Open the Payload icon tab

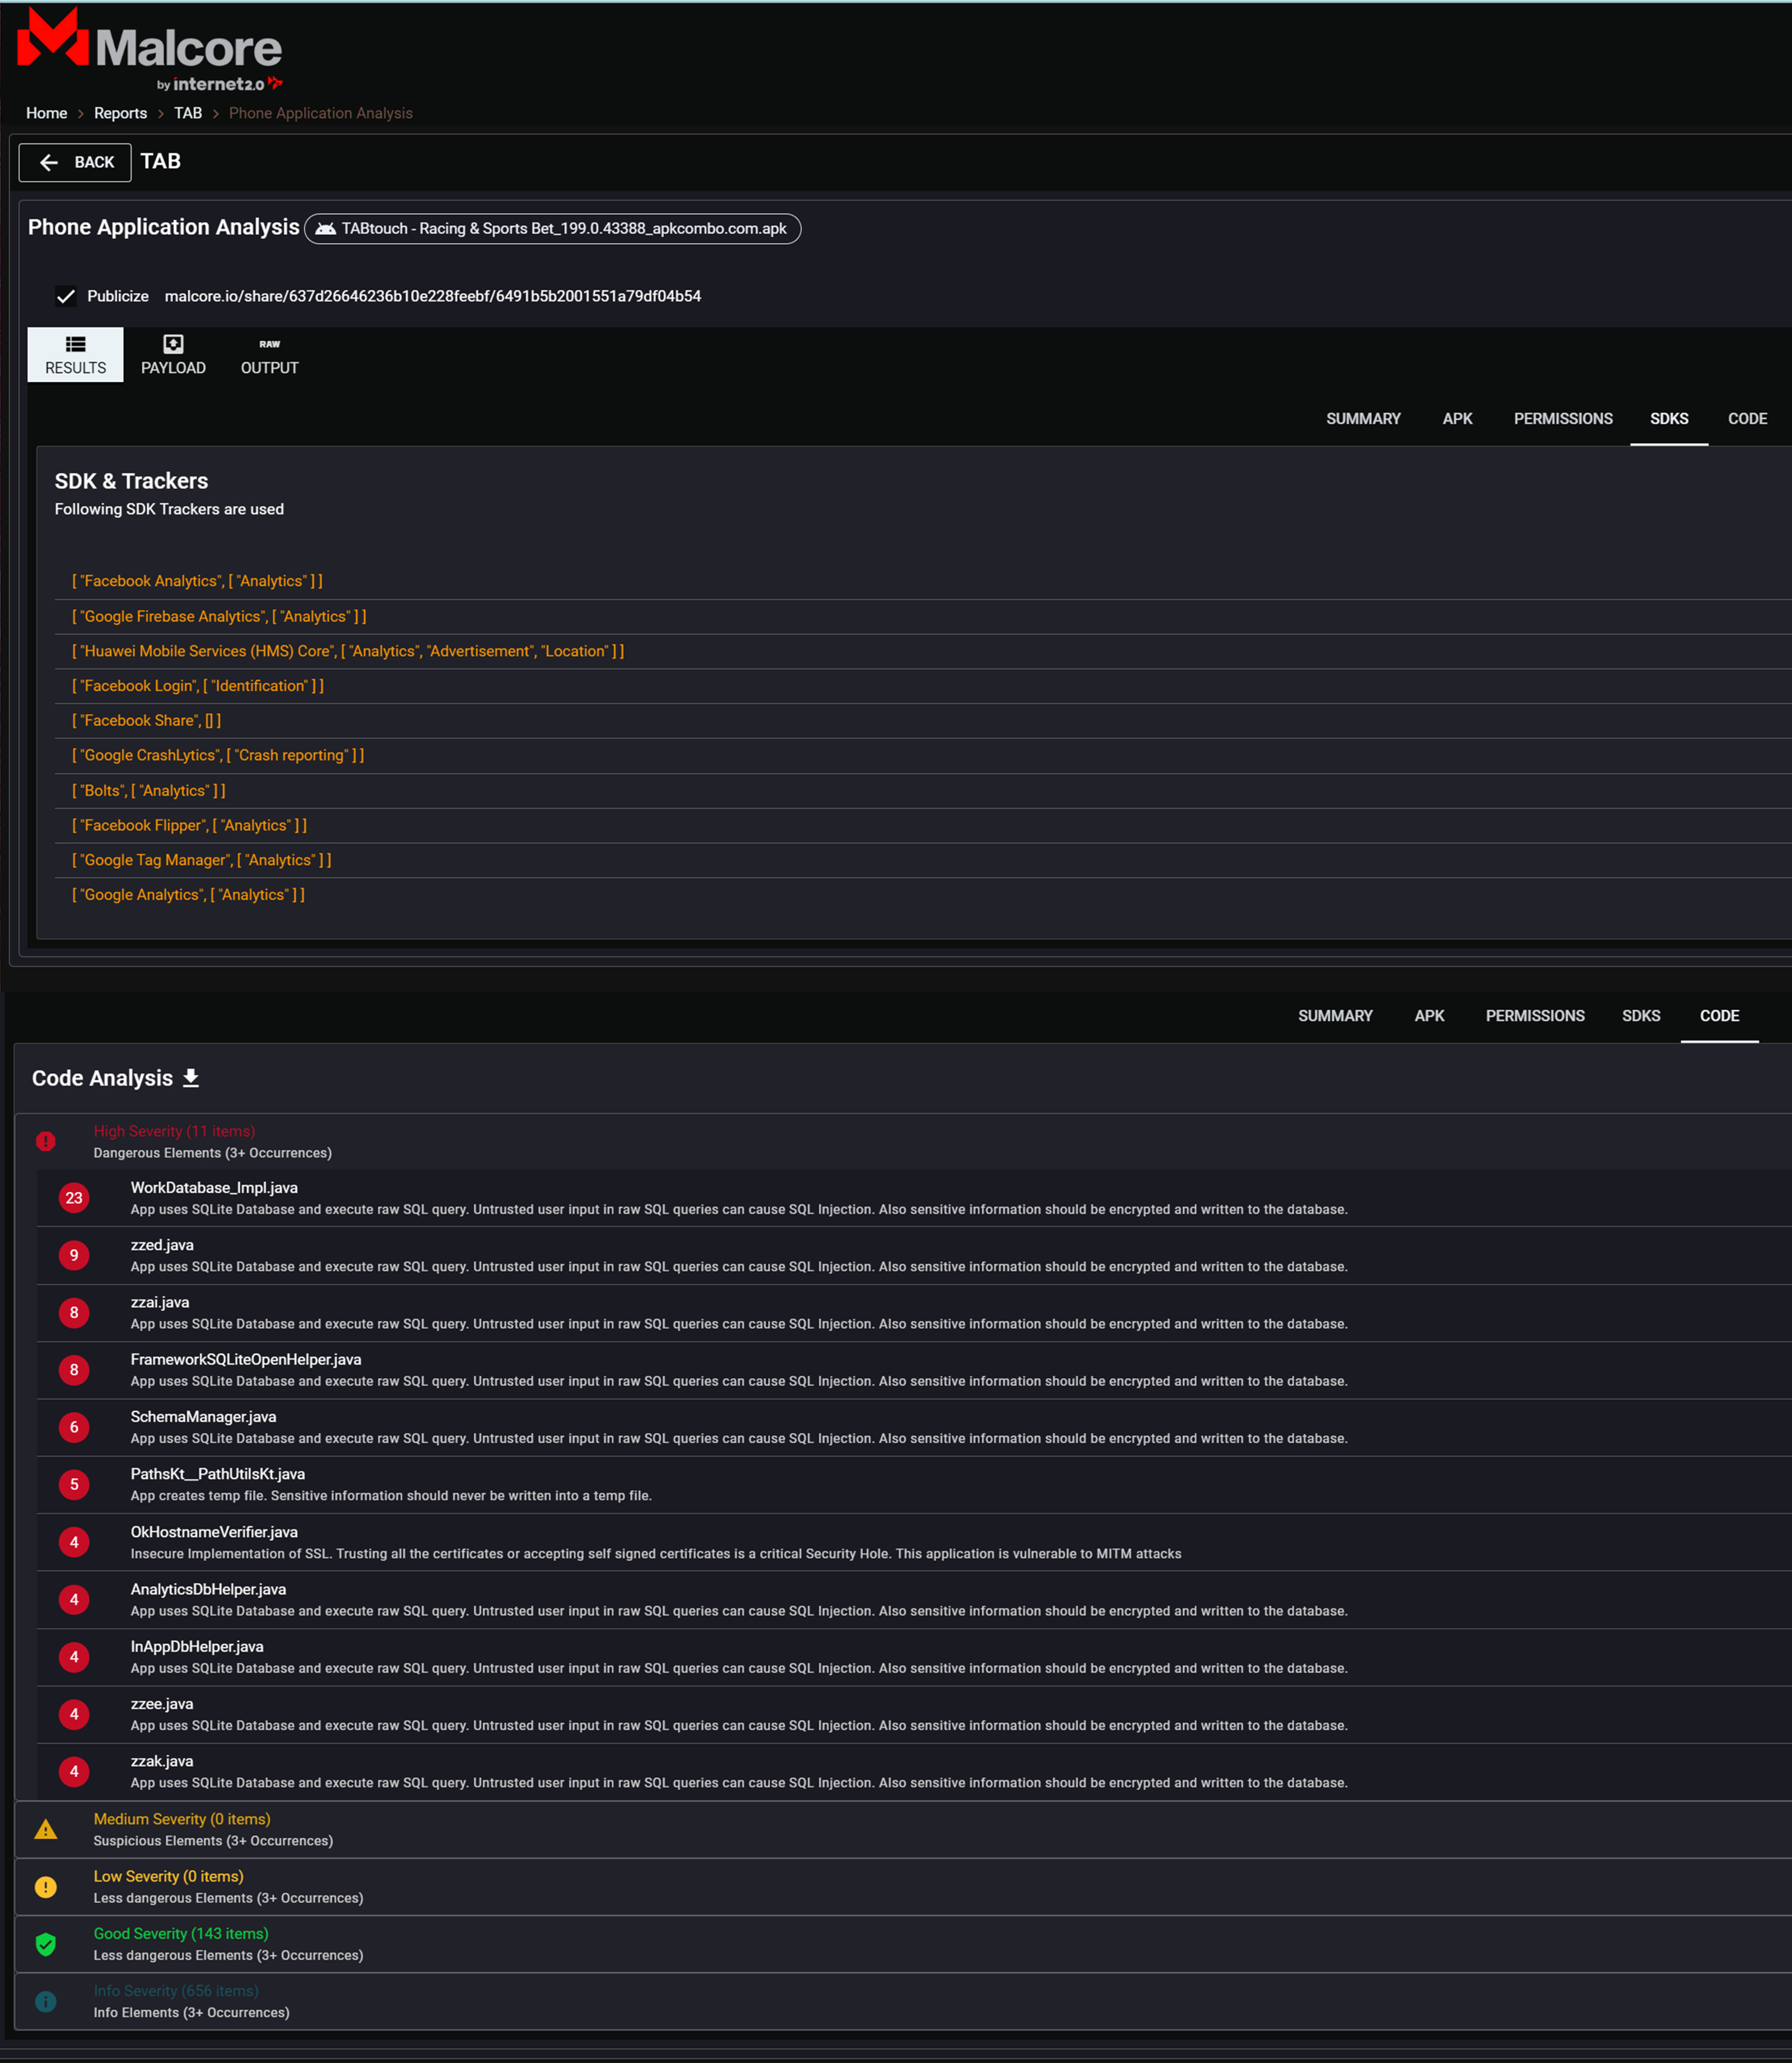[x=173, y=354]
